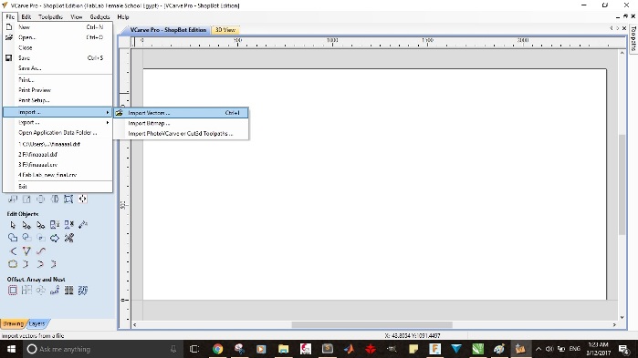
Task: Click the document tabs scroll-left arrow
Action: point(612,28)
